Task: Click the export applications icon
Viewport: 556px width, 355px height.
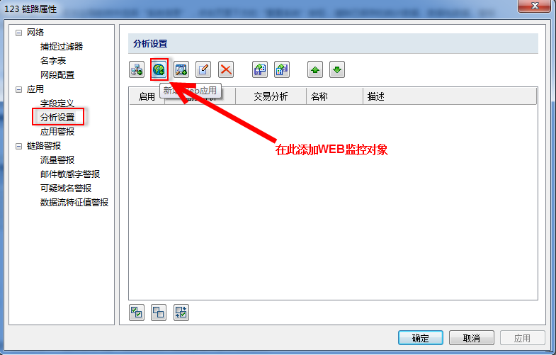Action: click(x=282, y=69)
